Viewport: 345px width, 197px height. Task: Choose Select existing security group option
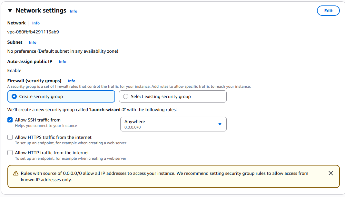click(126, 96)
